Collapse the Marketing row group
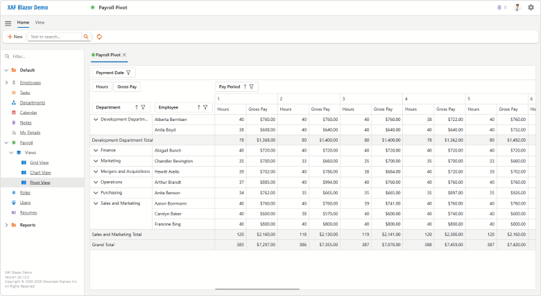 pos(96,160)
